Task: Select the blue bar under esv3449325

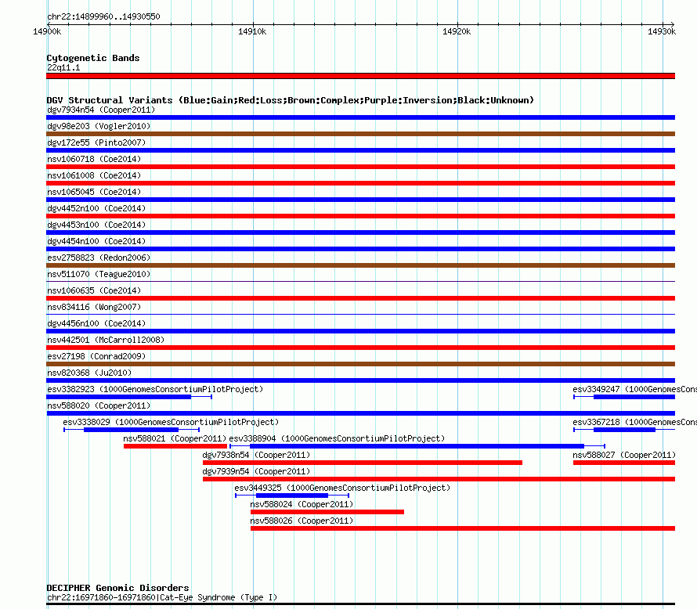Action: [x=292, y=495]
